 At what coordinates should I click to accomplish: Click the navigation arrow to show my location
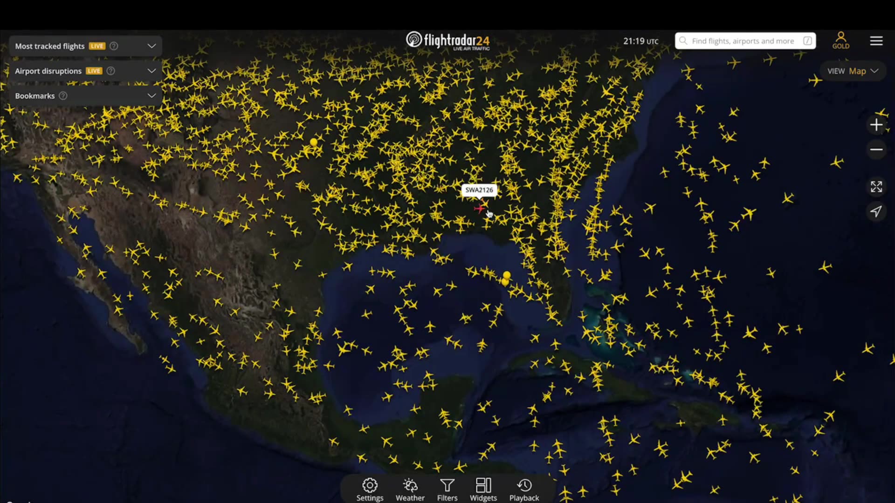click(x=877, y=211)
